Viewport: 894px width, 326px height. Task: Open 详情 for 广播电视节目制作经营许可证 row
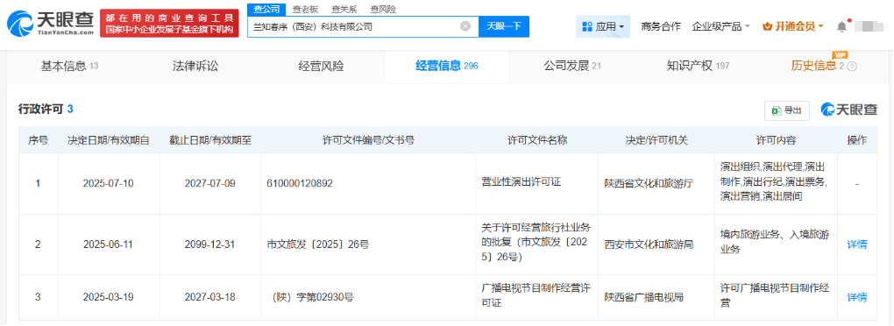point(857,297)
